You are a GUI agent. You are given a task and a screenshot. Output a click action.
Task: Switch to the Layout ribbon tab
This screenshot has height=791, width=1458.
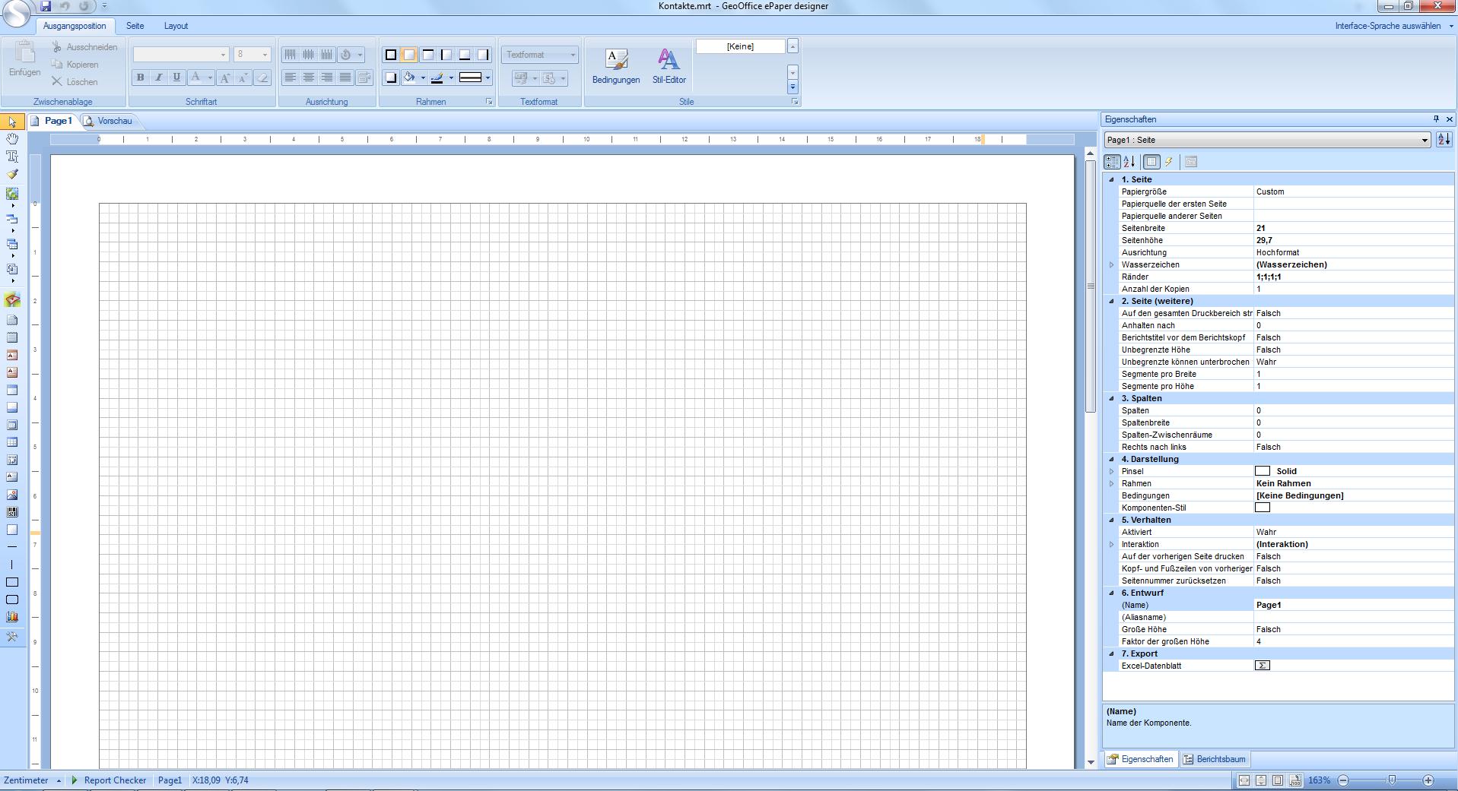tap(176, 26)
